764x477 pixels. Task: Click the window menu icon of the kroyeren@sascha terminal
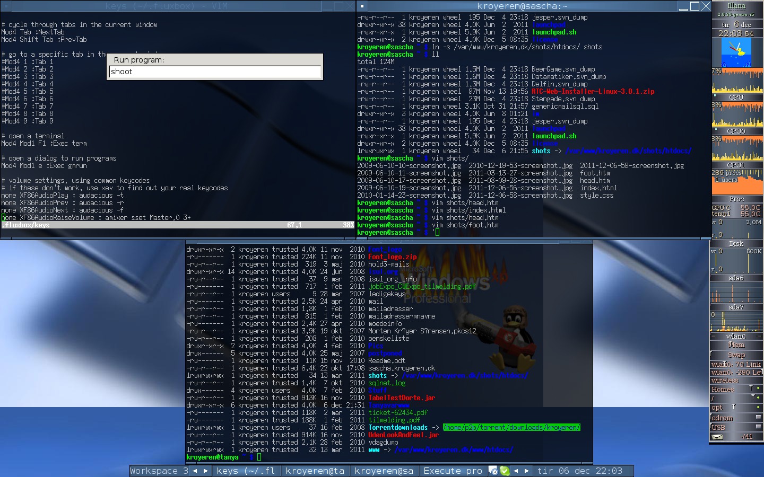362,6
